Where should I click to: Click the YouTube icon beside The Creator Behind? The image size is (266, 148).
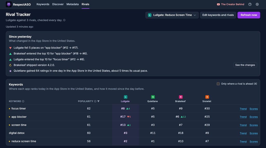click(218, 4)
